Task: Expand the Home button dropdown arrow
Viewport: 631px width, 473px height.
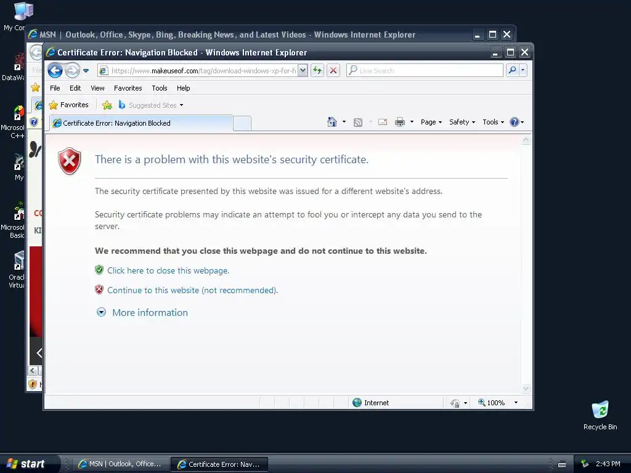Action: [344, 122]
